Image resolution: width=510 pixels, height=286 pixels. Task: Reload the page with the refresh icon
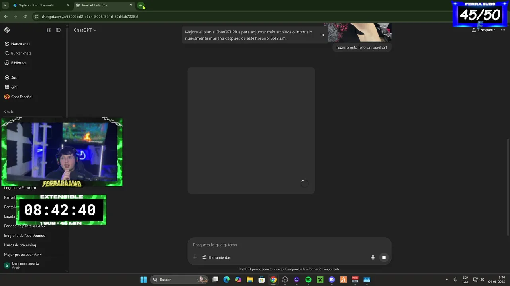[x=25, y=17]
